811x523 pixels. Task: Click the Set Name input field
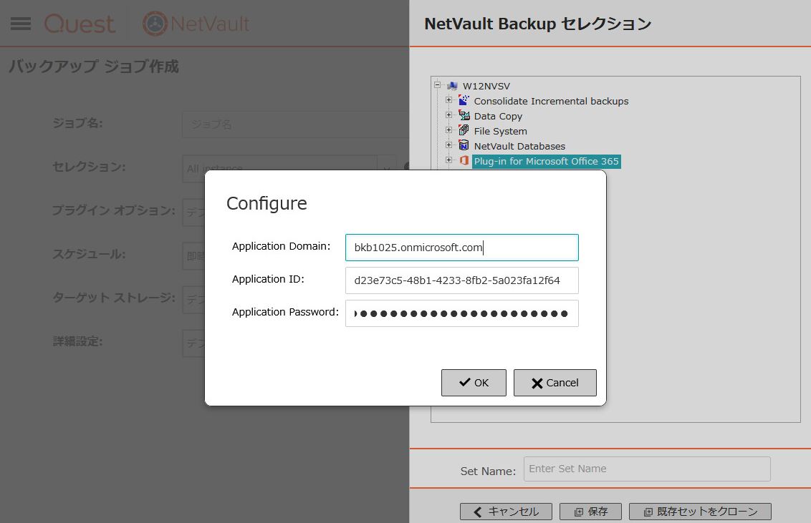(647, 469)
